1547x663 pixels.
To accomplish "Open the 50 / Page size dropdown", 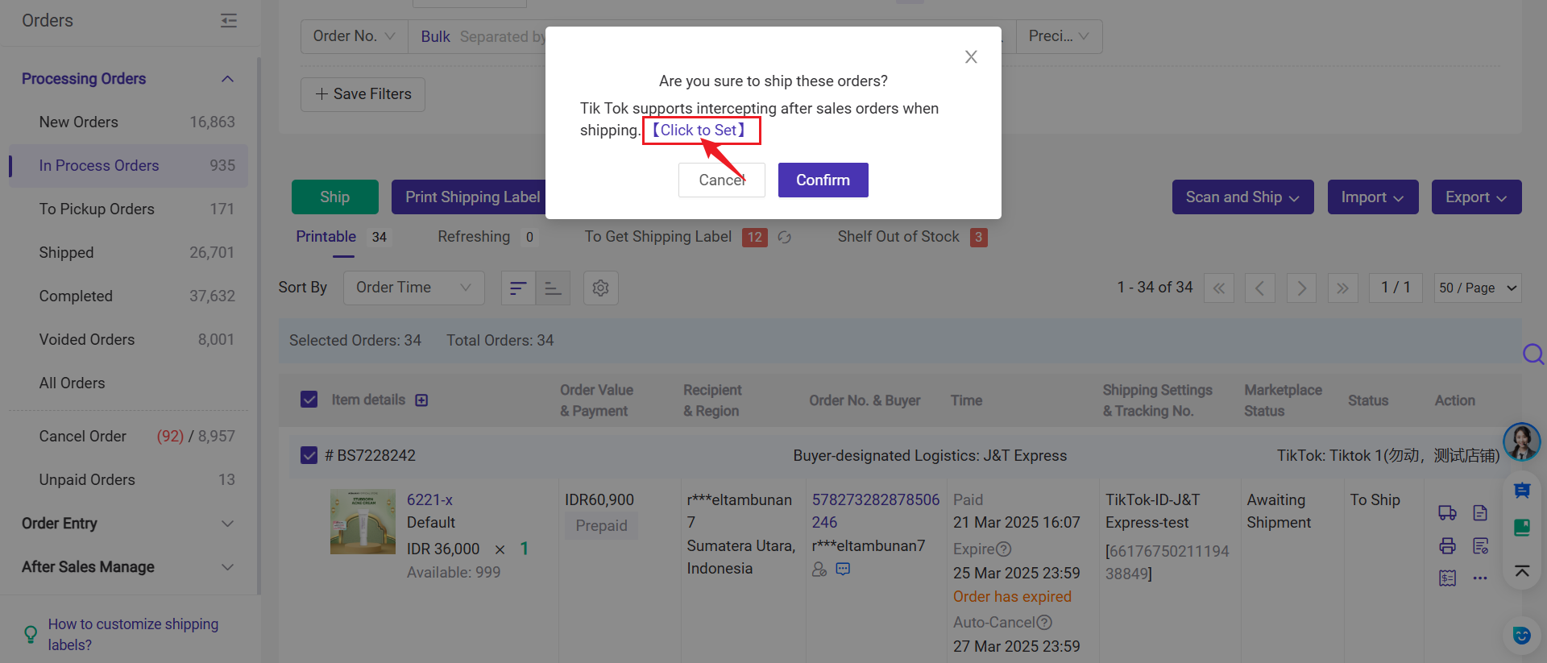I will point(1477,288).
